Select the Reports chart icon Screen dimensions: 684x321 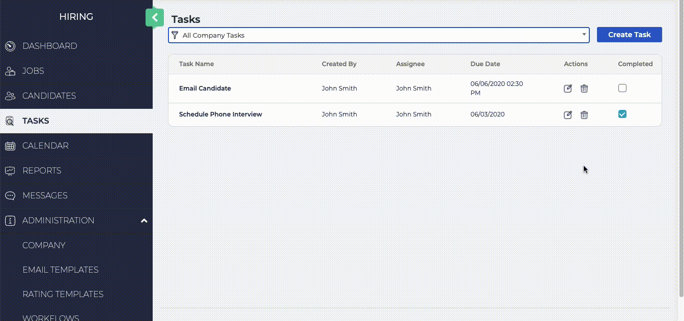click(10, 170)
